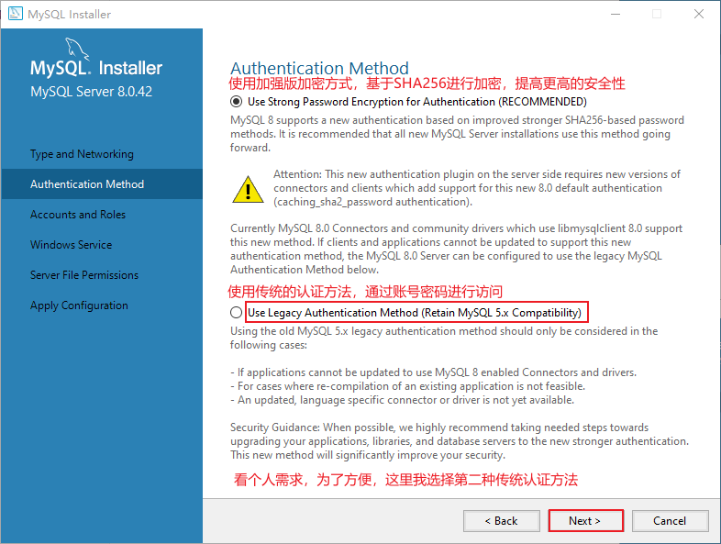
Task: Click the Back button
Action: click(x=501, y=521)
